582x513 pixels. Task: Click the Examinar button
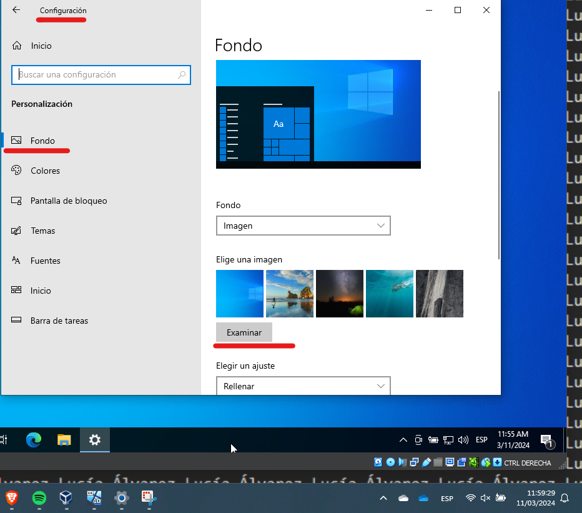click(x=244, y=332)
